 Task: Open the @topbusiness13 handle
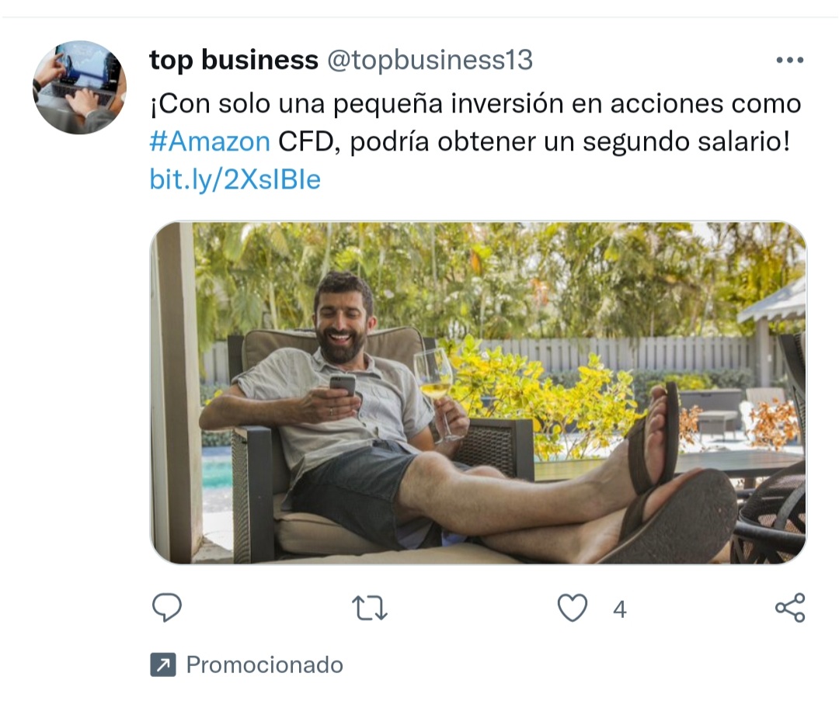click(430, 60)
